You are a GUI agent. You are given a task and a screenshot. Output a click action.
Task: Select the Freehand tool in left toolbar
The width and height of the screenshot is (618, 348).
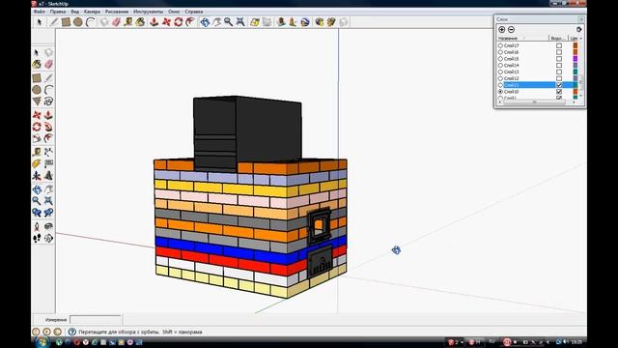tap(48, 101)
